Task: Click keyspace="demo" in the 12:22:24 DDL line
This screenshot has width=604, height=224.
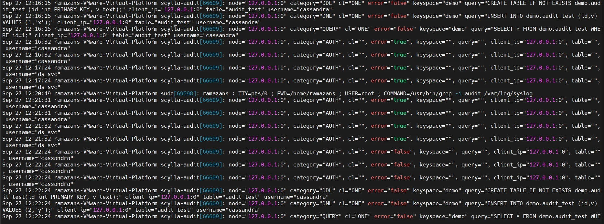Action: pyautogui.click(x=437, y=190)
